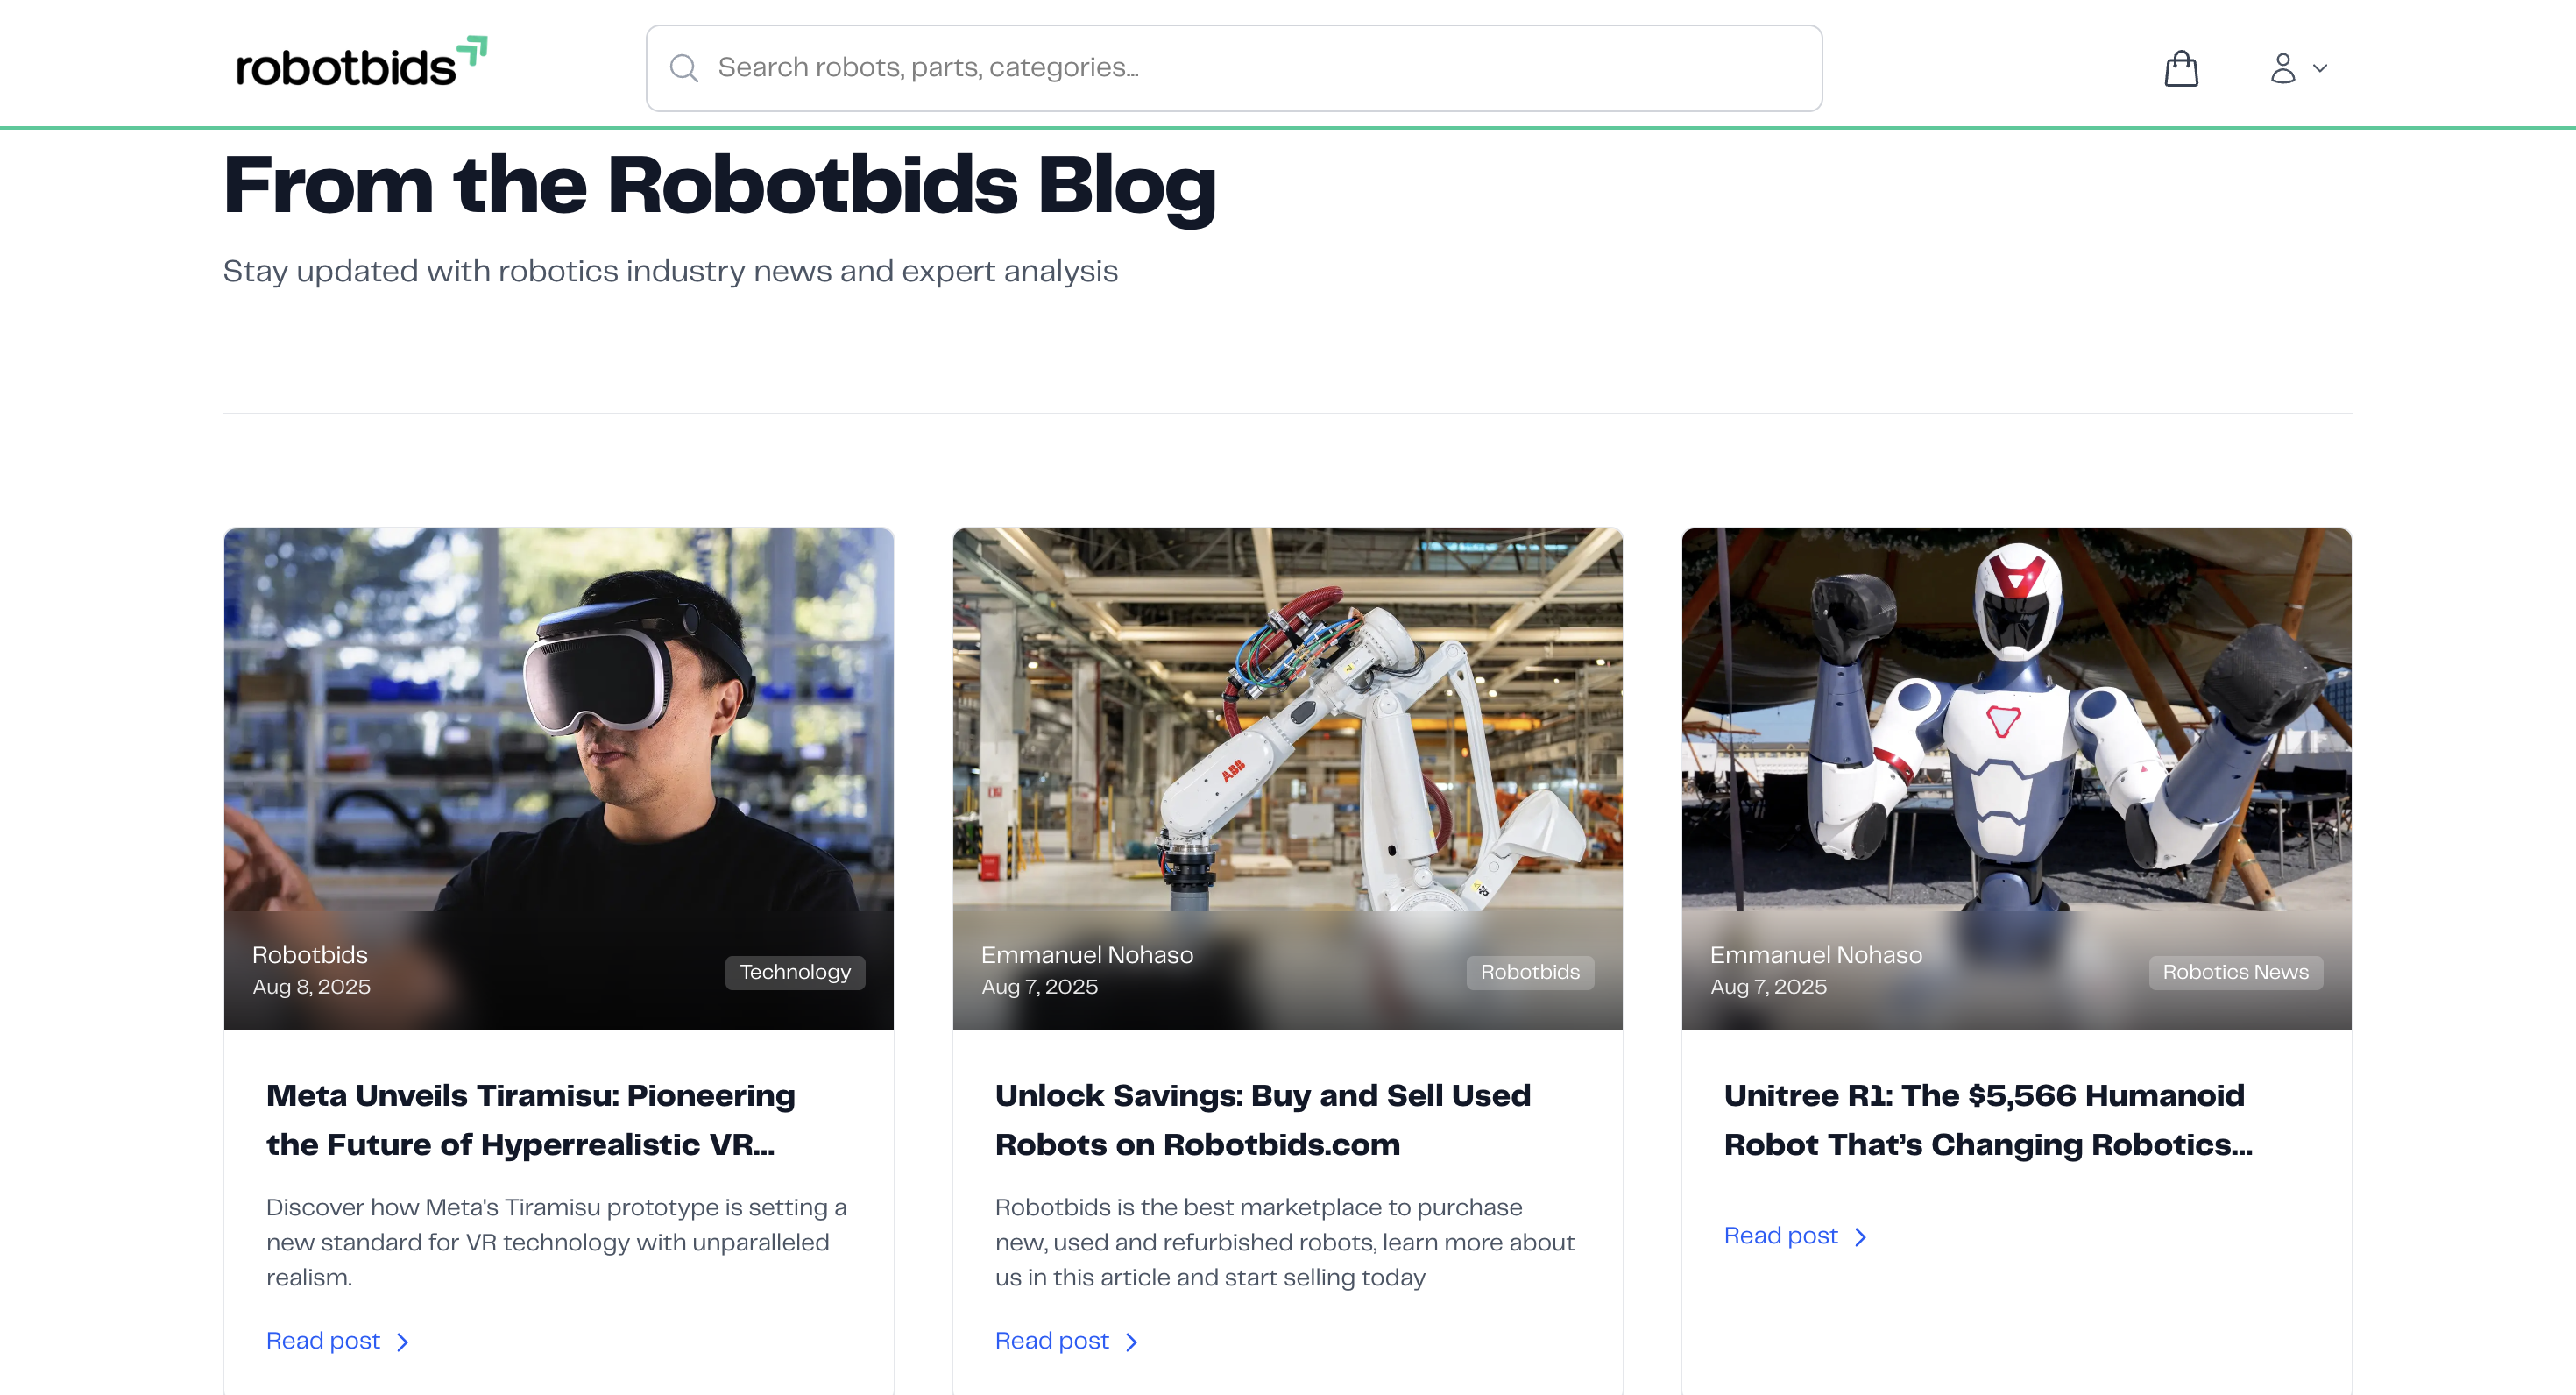Click the robotbids logo
This screenshot has width=2576, height=1395.
pos(361,63)
